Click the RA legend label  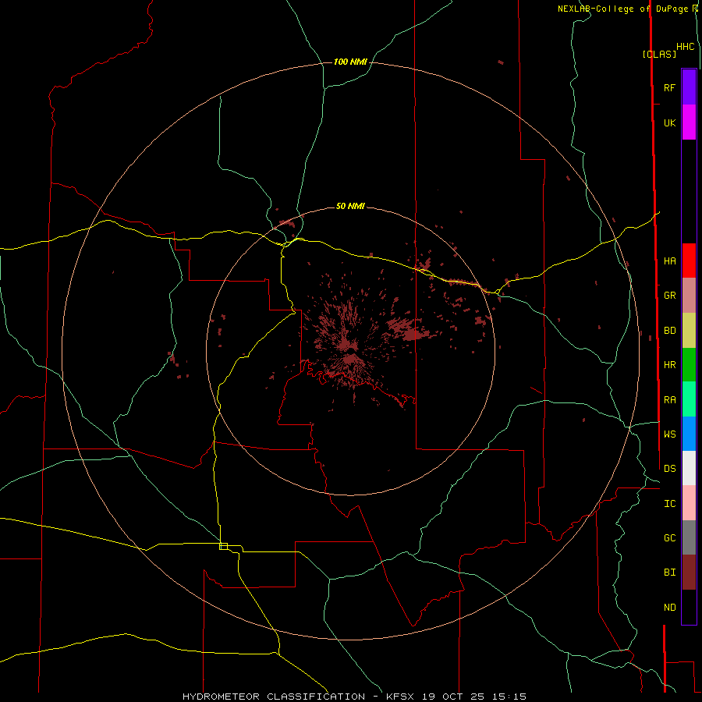669,400
